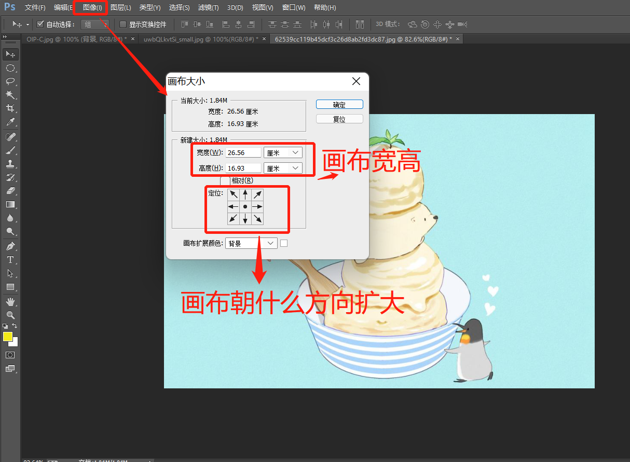This screenshot has height=462, width=630.
Task: Select the Path Selection tool
Action: [10, 273]
